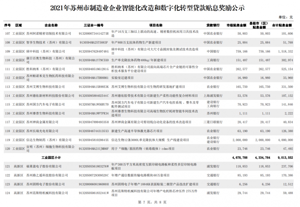Select company 宜明（苏州）细胞生物科技有限公司

click(51, 148)
